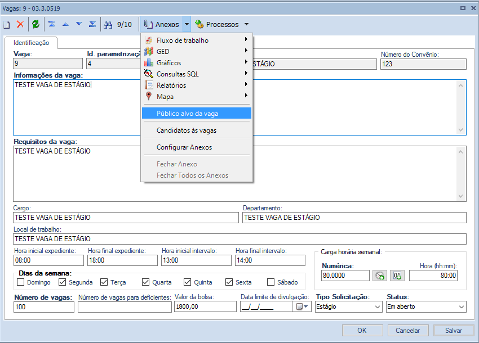Image resolution: width=479 pixels, height=343 pixels.
Task: Uncheck the Terça checkbox
Action: click(x=104, y=282)
